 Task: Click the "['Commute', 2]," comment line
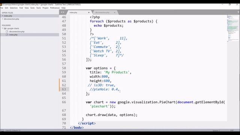point(105,47)
